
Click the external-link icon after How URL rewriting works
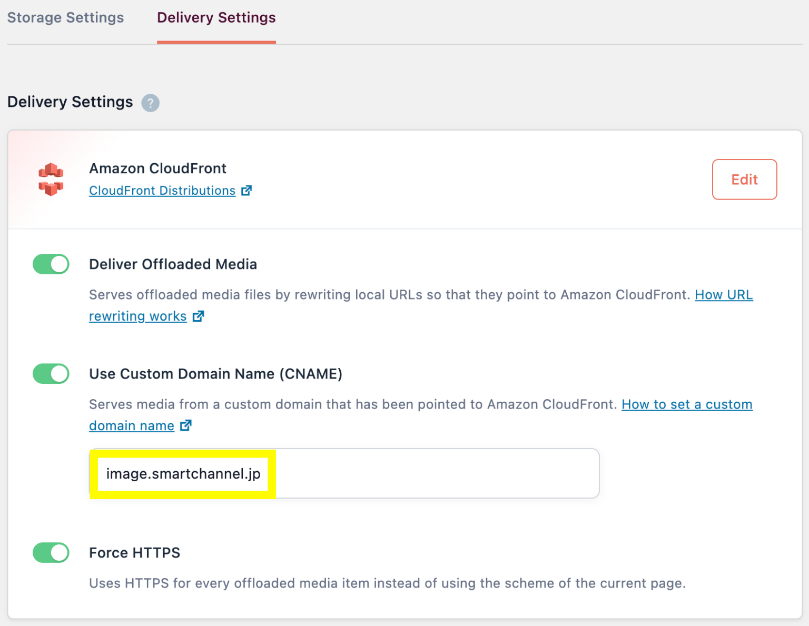coord(199,316)
